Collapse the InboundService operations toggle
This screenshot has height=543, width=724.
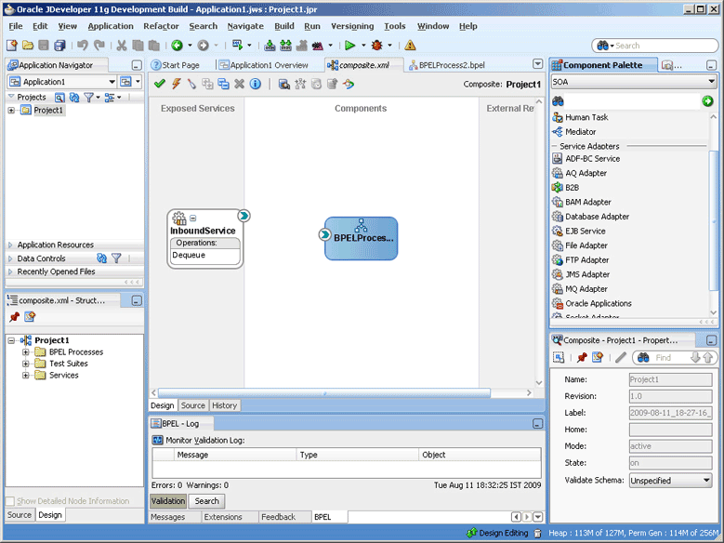(192, 219)
